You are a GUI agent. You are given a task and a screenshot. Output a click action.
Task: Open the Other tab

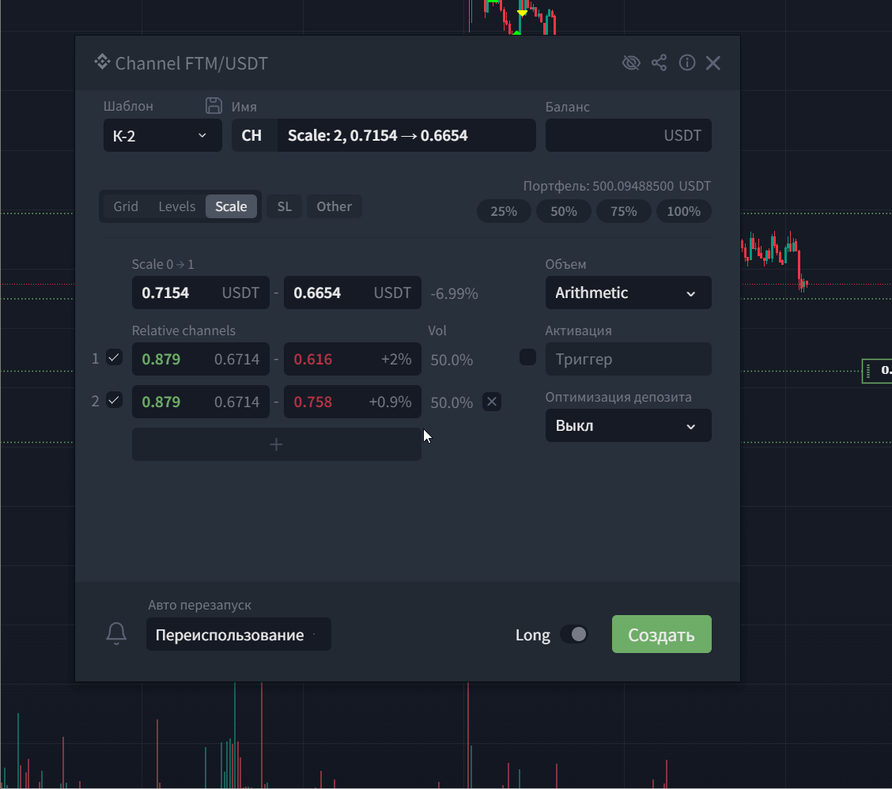pos(334,206)
